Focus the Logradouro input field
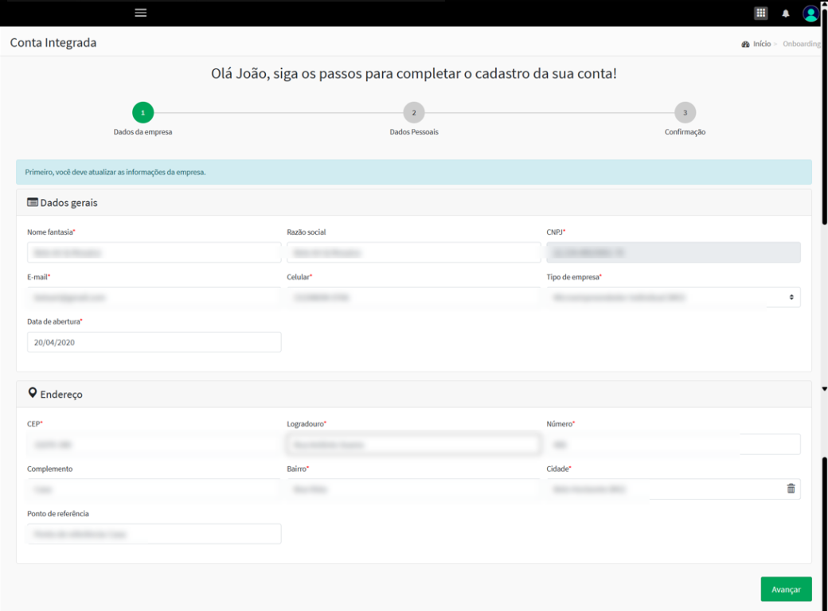 [x=413, y=444]
